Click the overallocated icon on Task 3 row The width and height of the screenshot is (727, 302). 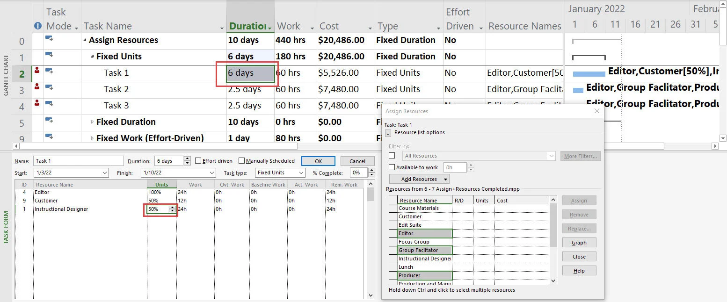37,103
